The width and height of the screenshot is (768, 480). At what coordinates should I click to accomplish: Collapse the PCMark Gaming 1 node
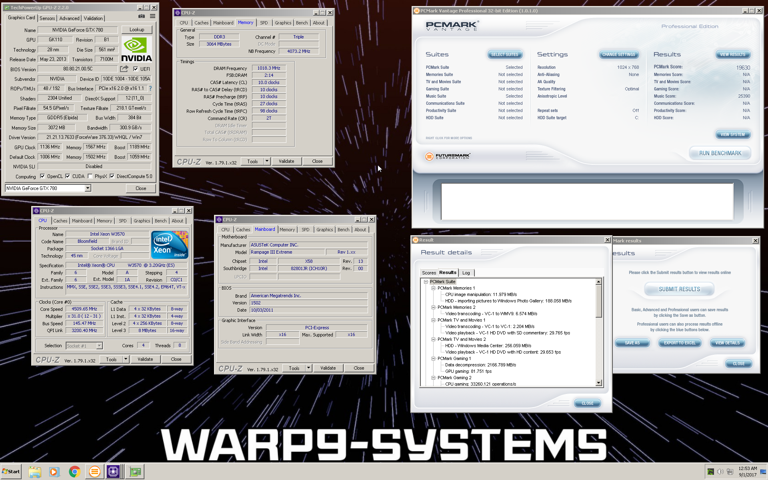(x=433, y=358)
